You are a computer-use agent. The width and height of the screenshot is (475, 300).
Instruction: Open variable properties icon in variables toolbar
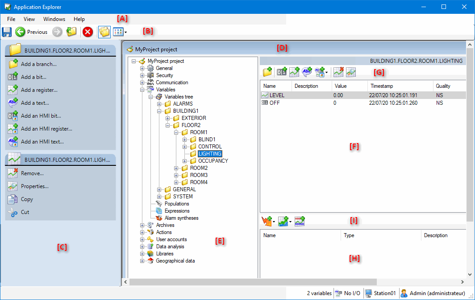[350, 71]
